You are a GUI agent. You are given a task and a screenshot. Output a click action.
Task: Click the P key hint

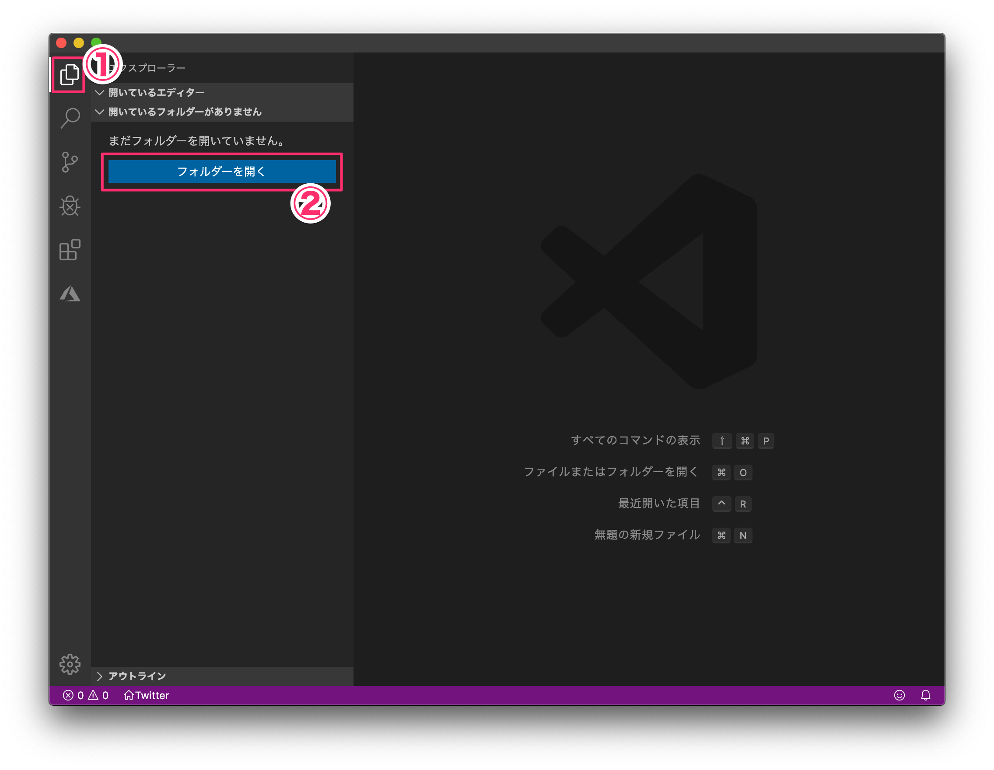[766, 441]
